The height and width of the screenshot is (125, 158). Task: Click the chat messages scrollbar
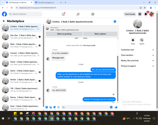coord(118,78)
